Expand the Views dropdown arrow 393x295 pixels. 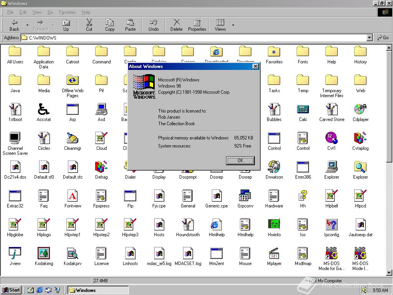(x=233, y=25)
